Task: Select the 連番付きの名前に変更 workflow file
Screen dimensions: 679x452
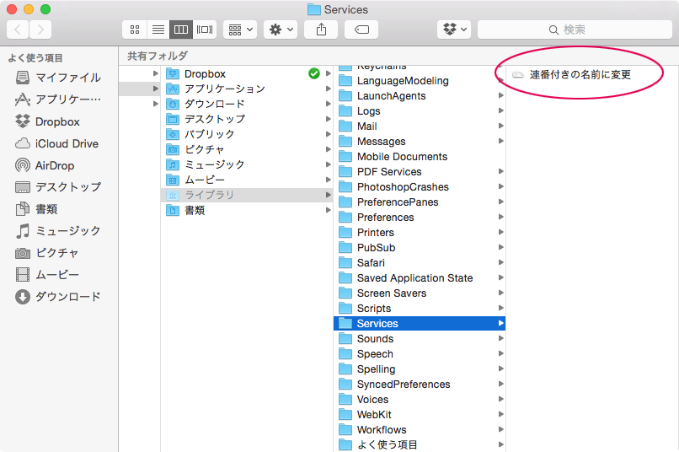Action: point(572,74)
